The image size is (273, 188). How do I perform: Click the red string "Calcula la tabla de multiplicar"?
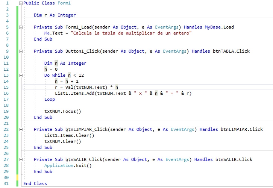coord(132,33)
